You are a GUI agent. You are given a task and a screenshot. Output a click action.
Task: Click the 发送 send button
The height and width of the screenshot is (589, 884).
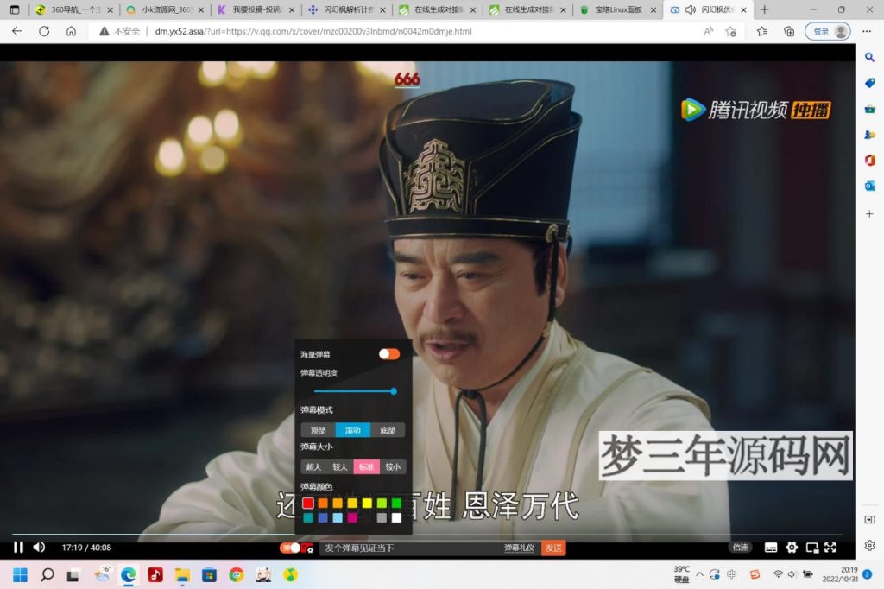point(553,548)
